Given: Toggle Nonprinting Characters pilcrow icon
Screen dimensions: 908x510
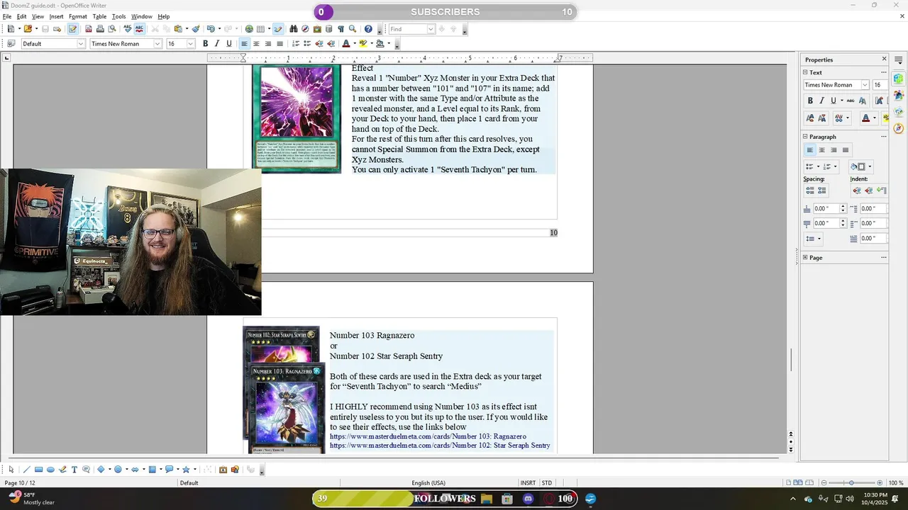Looking at the screenshot, I should 341,29.
